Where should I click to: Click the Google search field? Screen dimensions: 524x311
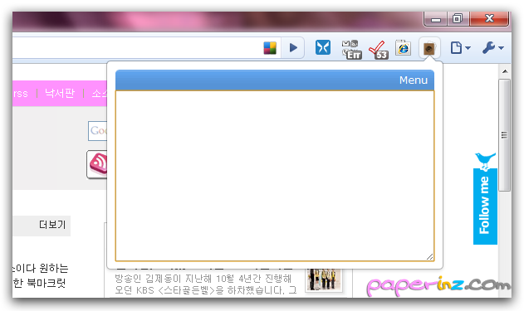click(98, 131)
